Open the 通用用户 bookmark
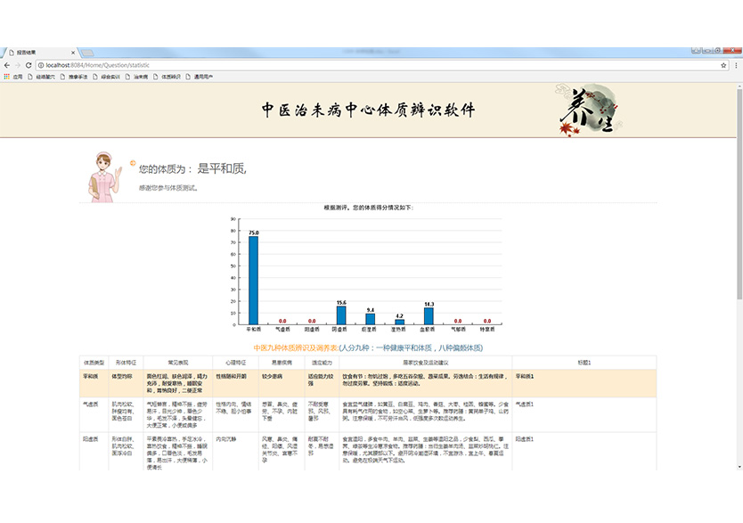 (201, 77)
